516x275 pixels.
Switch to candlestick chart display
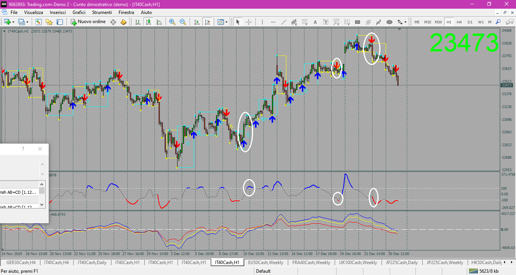(148, 22)
